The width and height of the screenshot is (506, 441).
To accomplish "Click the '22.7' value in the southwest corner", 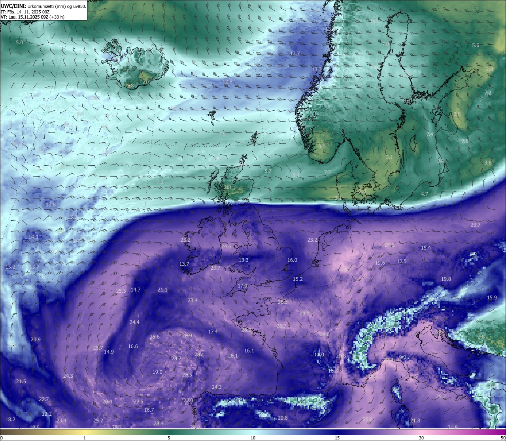I will point(44,399).
